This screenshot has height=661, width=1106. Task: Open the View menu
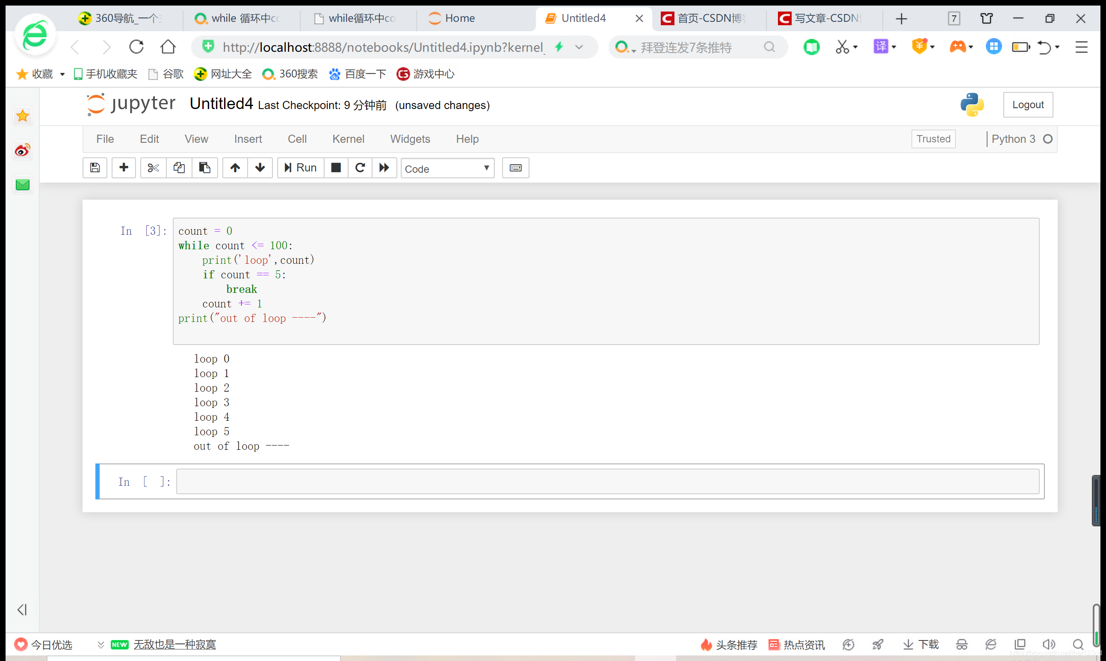(x=196, y=139)
